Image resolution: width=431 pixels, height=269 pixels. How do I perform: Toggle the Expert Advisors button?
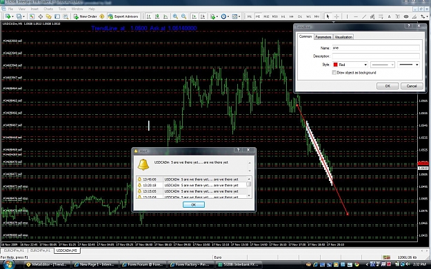(123, 17)
